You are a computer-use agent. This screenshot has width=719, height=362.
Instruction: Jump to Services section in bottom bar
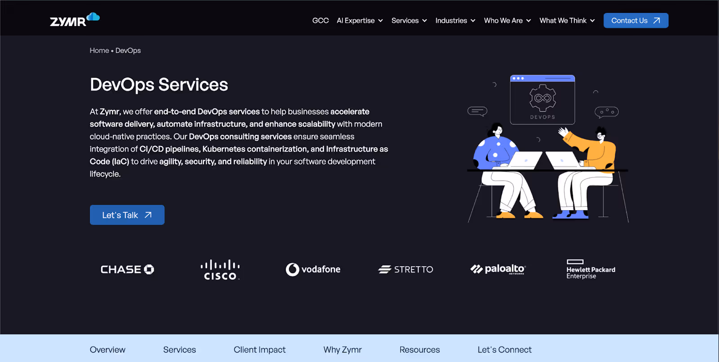[x=179, y=350]
